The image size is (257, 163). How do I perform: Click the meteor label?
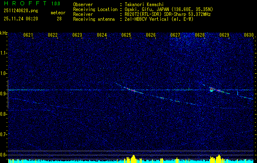pyautogui.click(x=58, y=13)
